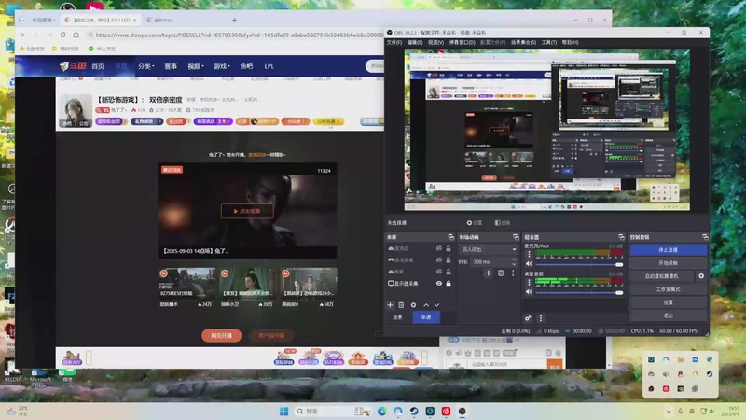This screenshot has height=420, width=746.
Task: Add a scene transition with plus icon
Action: point(488,273)
